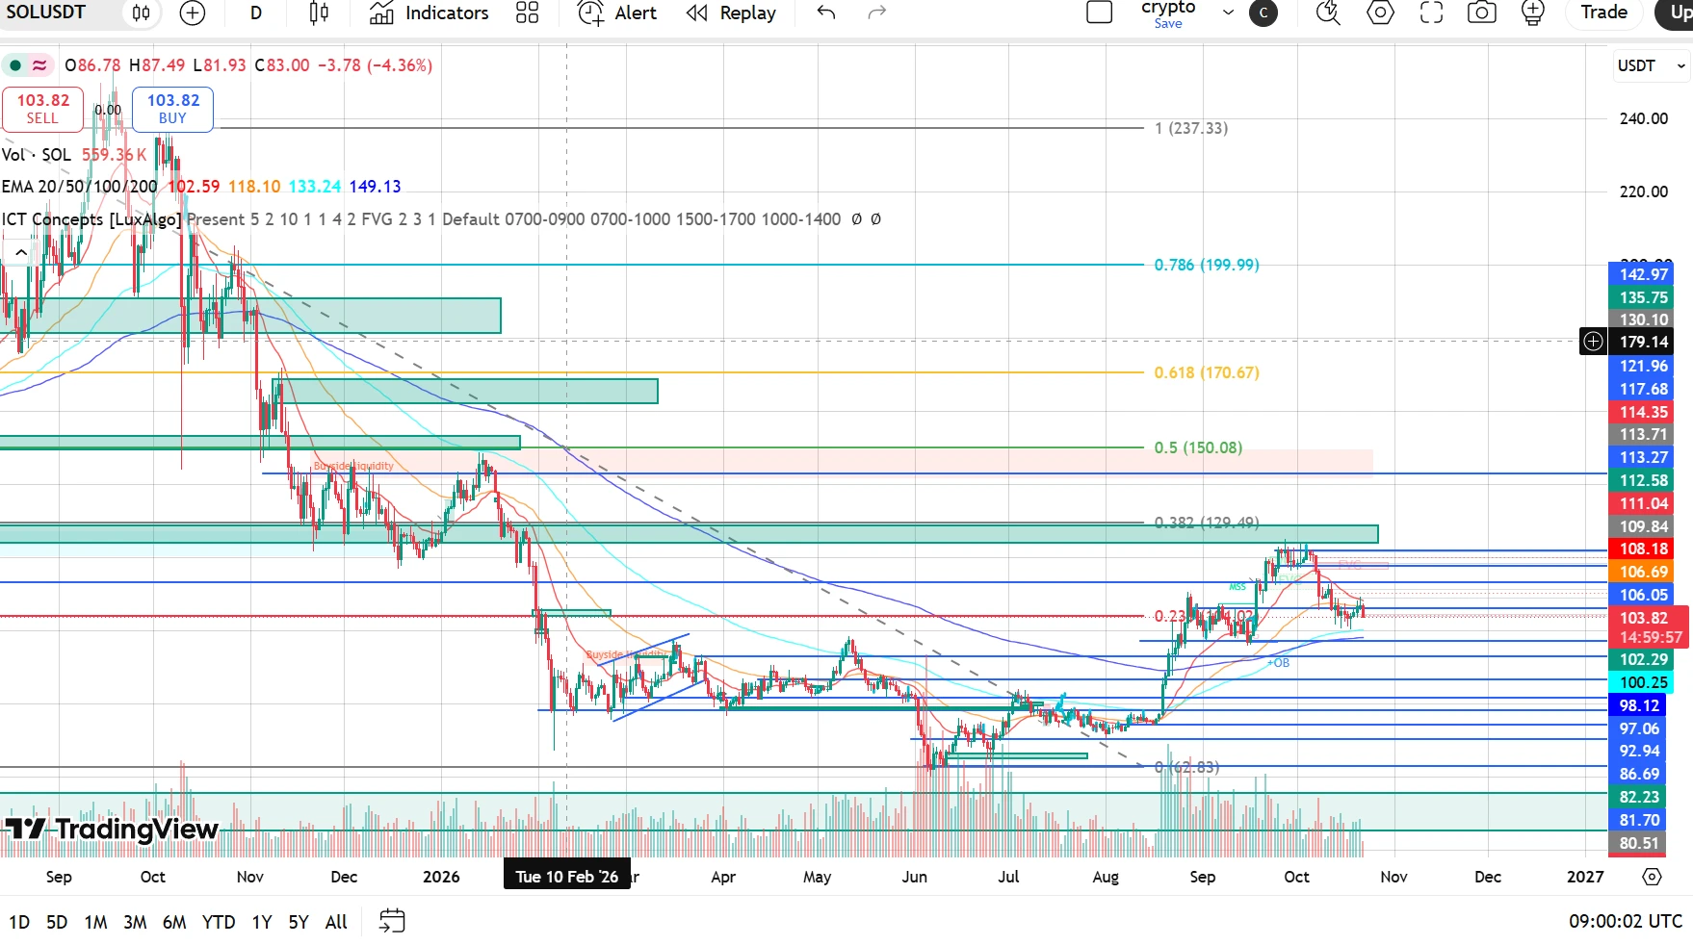
Task: Open quick search lightning magnifier
Action: [x=1329, y=13]
